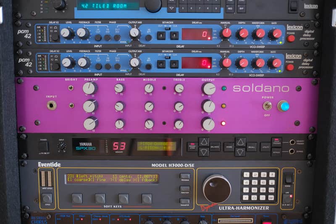Screen dimensions: 336x224
Task: Push the Utility button on the SPX90
Action: pyautogui.click(x=265, y=147)
